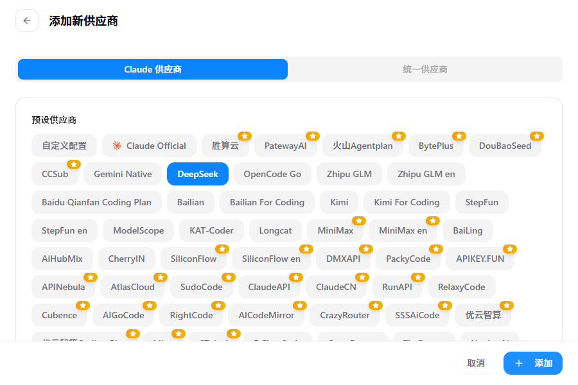This screenshot has height=385, width=578.
Task: Switch to Claude 供应商 tab
Action: pos(153,69)
